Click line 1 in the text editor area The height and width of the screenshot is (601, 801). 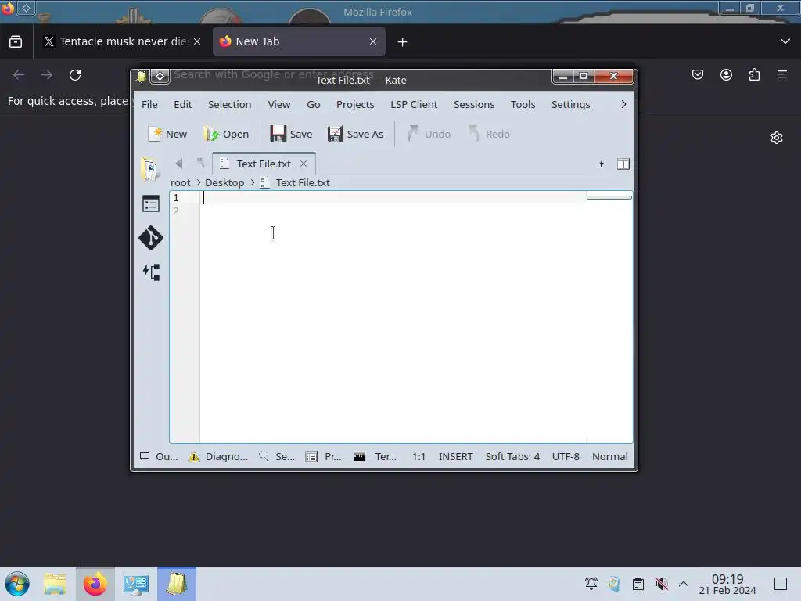[393, 197]
